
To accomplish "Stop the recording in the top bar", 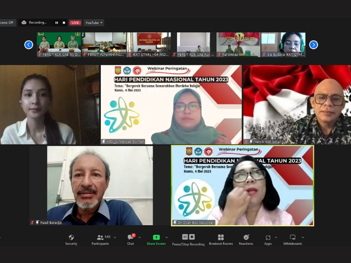I will tap(64, 22).
